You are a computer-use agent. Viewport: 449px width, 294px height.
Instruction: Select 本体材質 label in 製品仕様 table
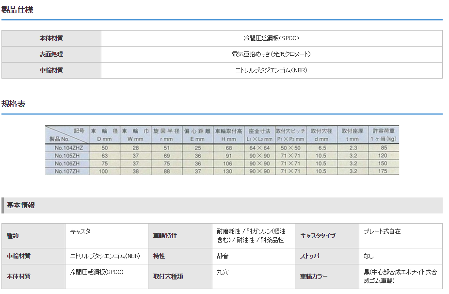(x=51, y=38)
